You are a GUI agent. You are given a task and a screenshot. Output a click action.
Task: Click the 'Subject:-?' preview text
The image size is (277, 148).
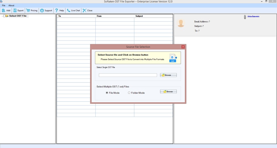(199, 26)
